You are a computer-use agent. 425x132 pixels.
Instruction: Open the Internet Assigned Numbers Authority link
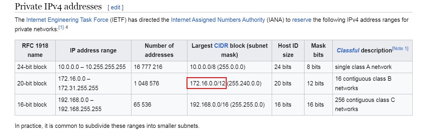(218, 20)
